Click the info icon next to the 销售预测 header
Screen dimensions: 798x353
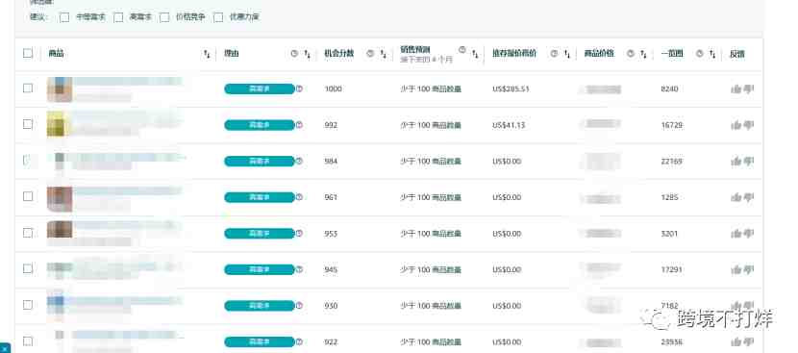click(462, 49)
